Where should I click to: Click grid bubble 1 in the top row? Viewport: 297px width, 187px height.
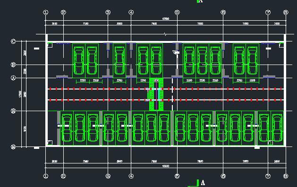coord(46,12)
